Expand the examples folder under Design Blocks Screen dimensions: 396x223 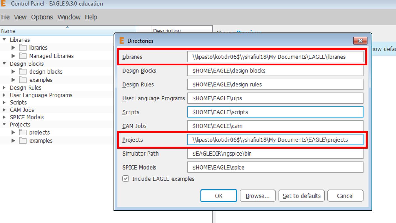click(x=13, y=80)
